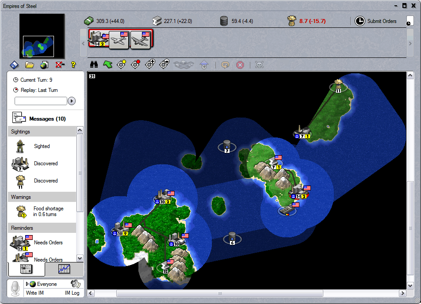This screenshot has width=421, height=304.
Task: Select the first airplane unit in the unit bar
Action: [119, 39]
